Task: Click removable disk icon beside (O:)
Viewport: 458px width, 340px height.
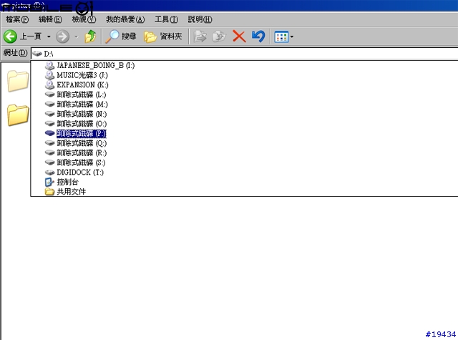Action: [49, 124]
